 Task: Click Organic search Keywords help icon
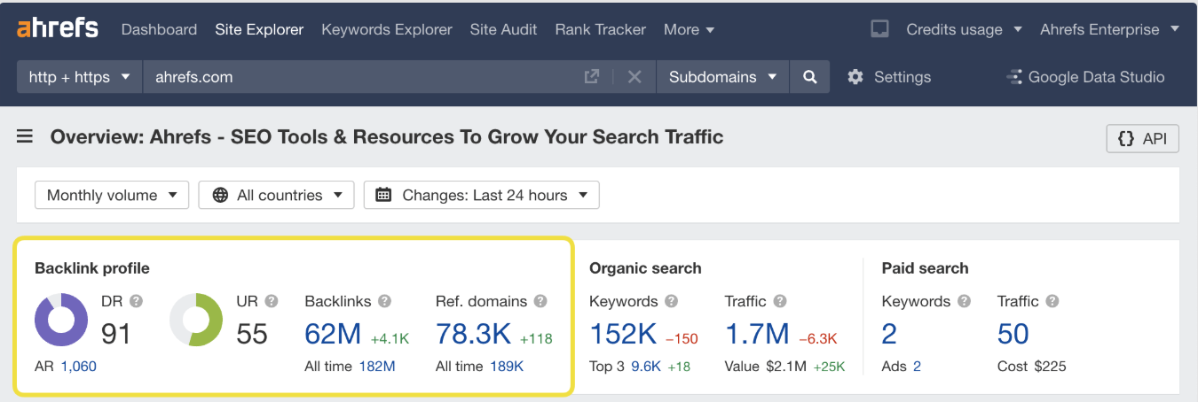point(672,301)
